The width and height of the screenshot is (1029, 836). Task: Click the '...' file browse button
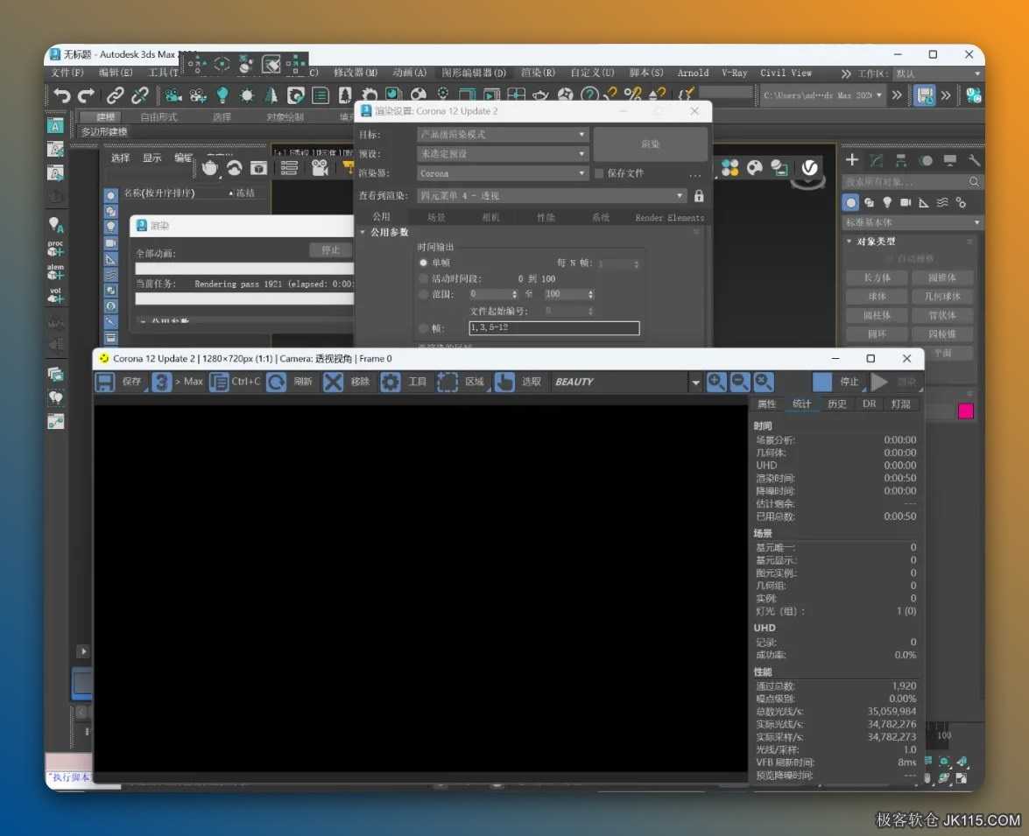tap(695, 174)
